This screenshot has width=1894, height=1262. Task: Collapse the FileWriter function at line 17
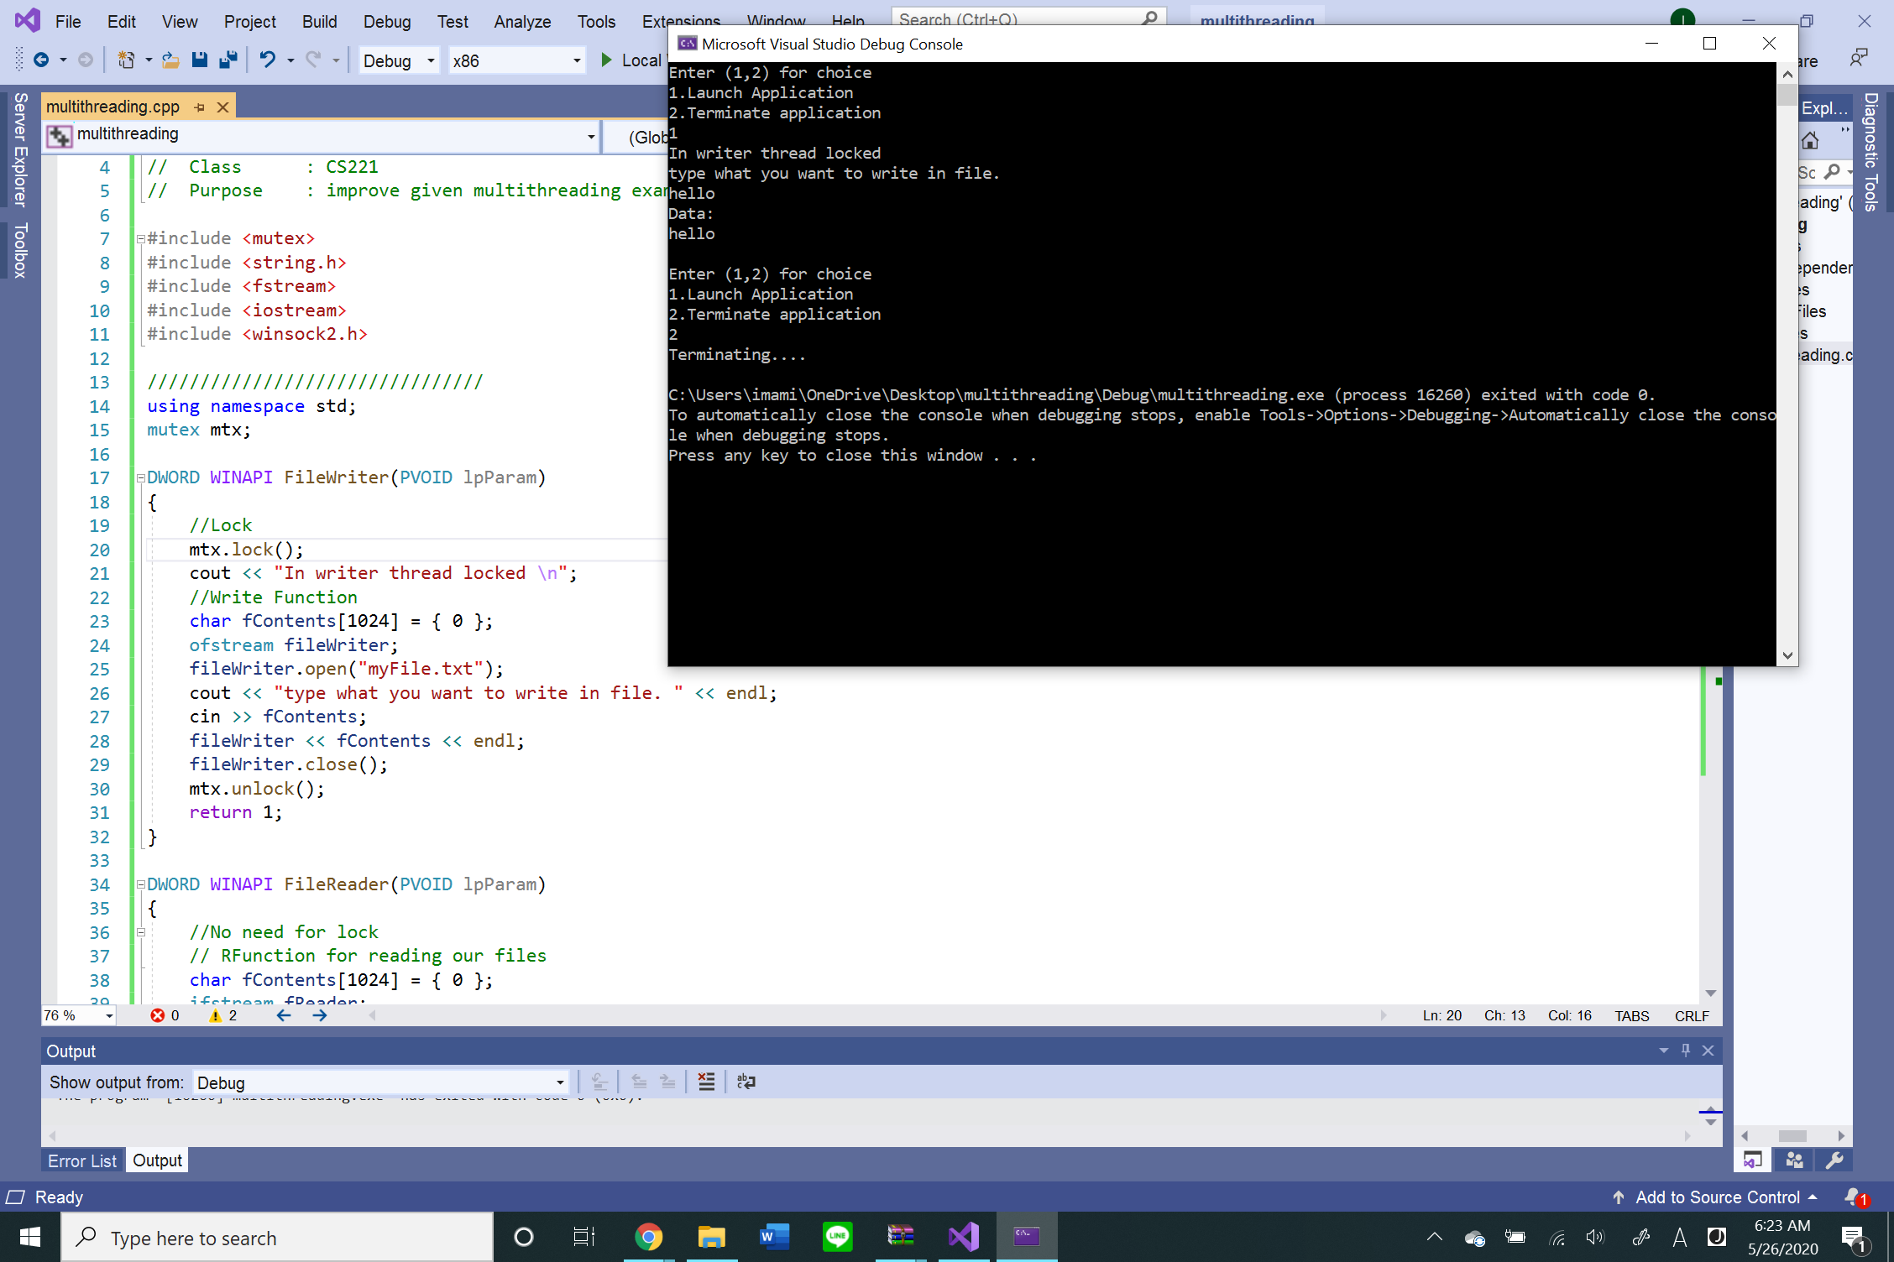pos(141,477)
